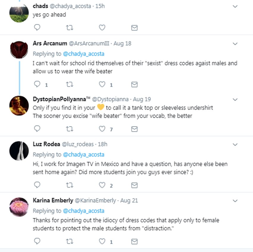Direct message Luz Rodea's tweet
This screenshot has height=252, width=253.
135,185
